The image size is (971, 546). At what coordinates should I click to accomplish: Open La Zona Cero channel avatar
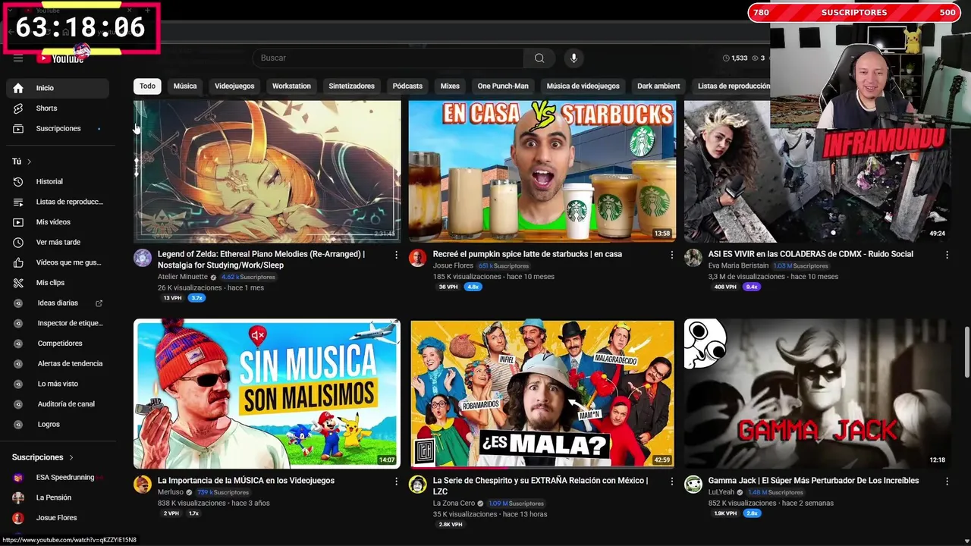(418, 485)
